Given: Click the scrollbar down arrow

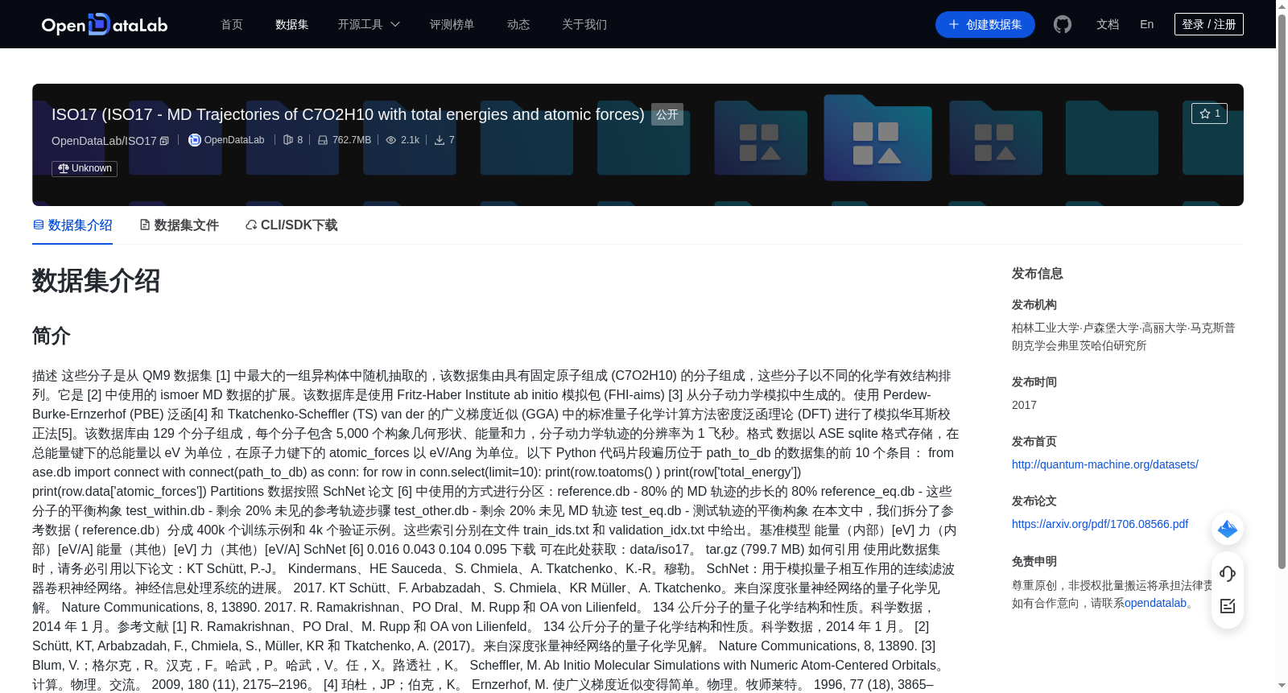Looking at the screenshot, I should point(1282,686).
